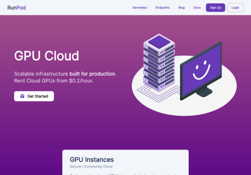Click the purple chip atop the server stack
Viewport: 251px width, 175px height.
(159, 42)
